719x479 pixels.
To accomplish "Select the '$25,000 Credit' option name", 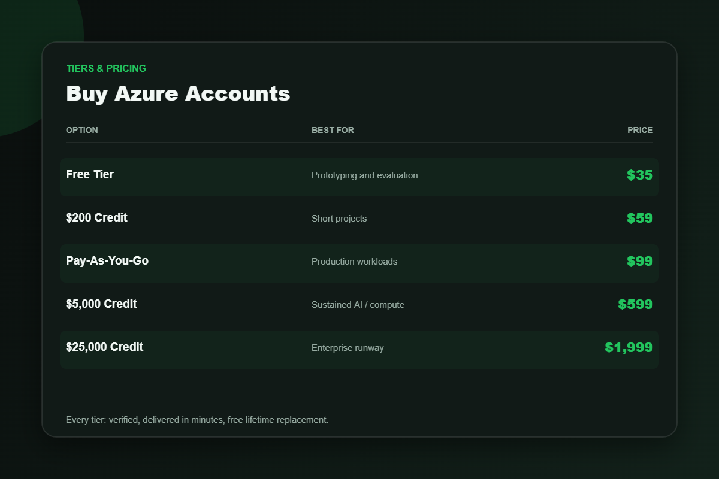I will pos(105,347).
